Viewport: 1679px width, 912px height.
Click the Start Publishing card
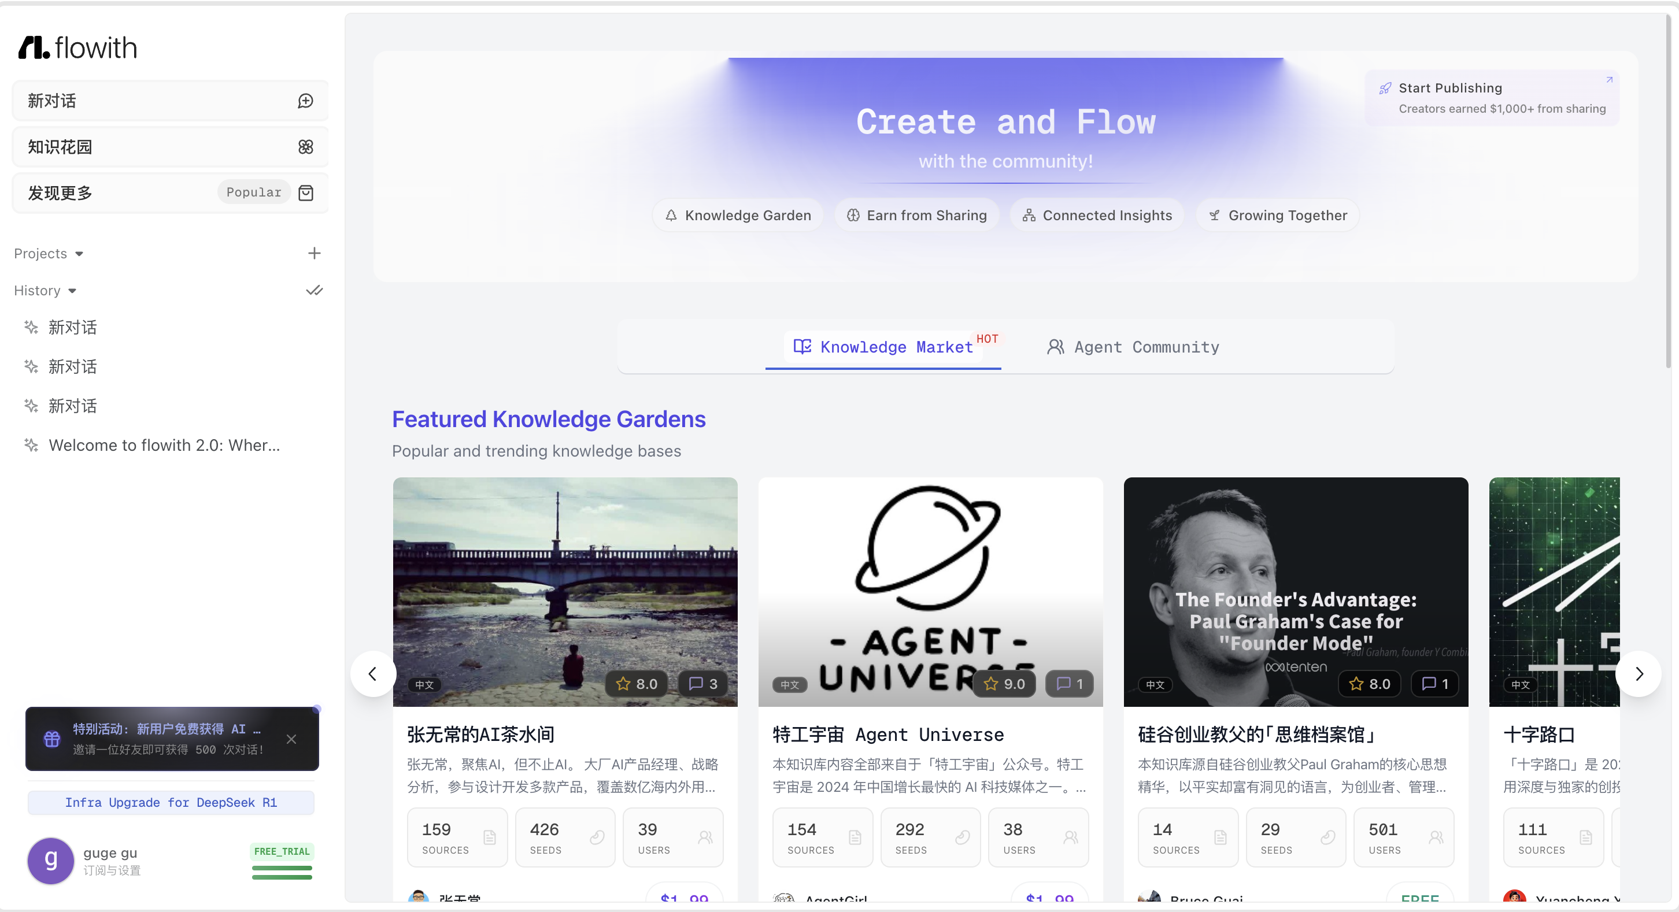(x=1492, y=98)
